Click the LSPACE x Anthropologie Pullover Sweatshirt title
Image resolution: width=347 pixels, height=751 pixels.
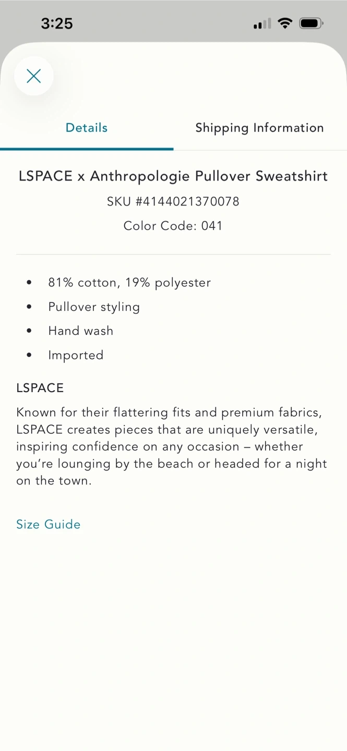173,176
